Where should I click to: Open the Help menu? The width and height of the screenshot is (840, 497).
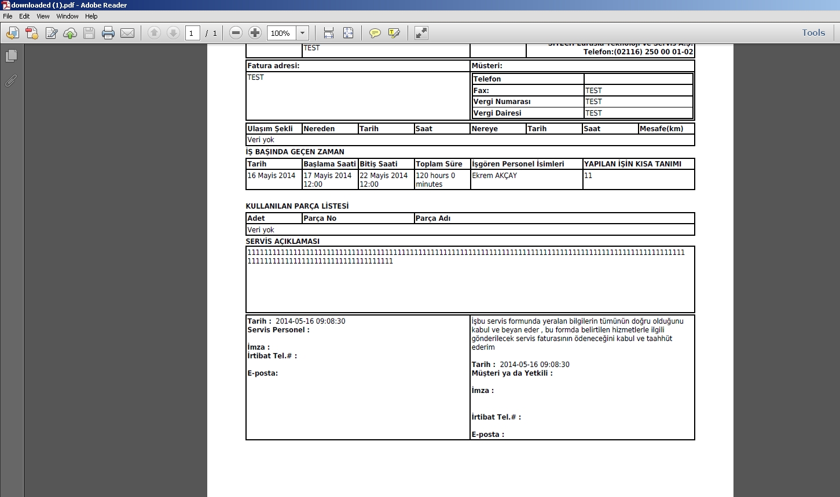91,16
